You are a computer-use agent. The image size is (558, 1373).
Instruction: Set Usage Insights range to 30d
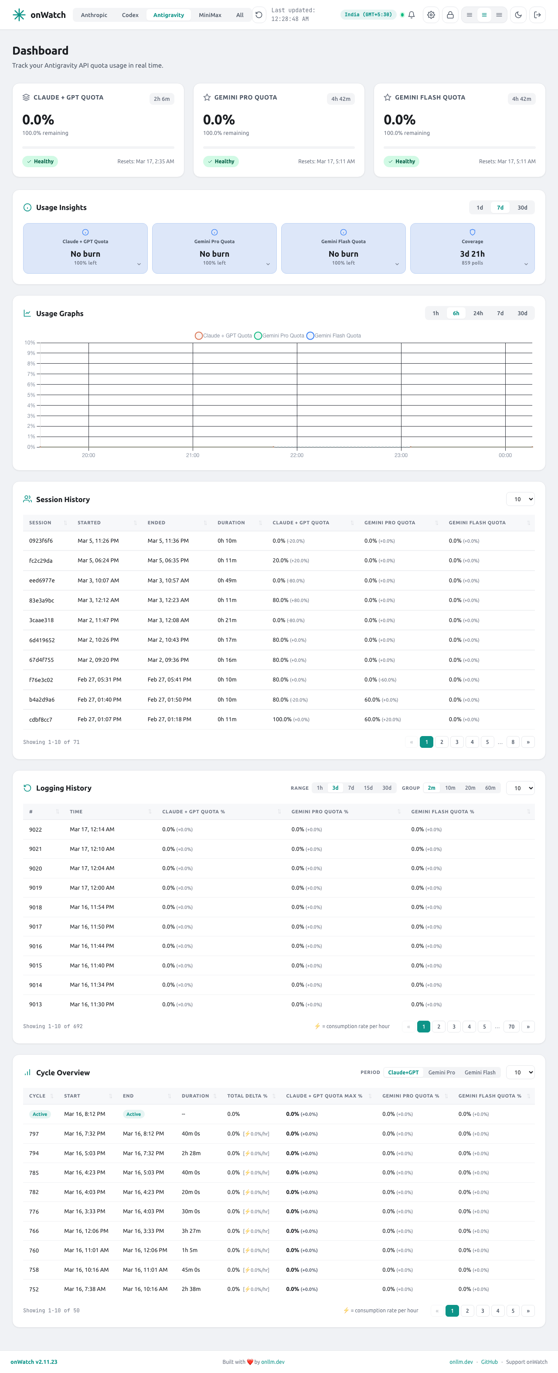tap(522, 207)
